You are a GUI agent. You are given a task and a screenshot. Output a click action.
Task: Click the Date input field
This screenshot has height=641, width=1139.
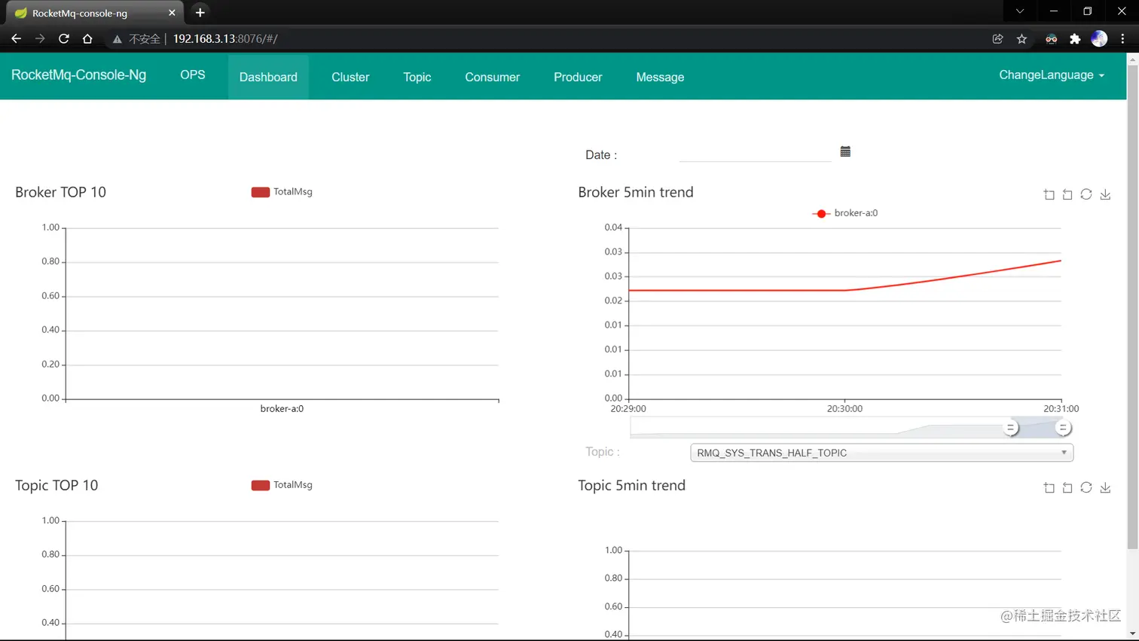[755, 153]
